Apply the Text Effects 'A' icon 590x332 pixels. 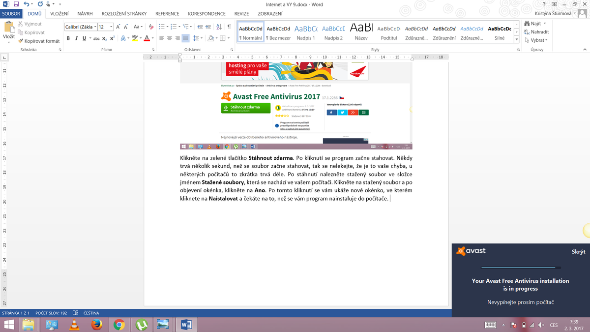(123, 38)
